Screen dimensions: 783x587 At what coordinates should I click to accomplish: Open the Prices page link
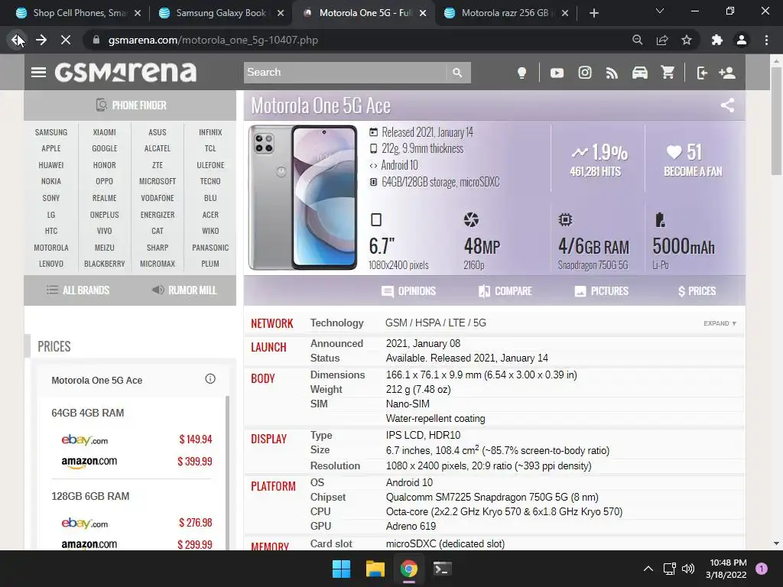tap(697, 291)
